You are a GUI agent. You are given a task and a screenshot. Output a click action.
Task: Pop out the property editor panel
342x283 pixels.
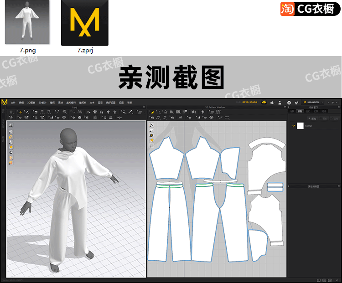(x=338, y=186)
